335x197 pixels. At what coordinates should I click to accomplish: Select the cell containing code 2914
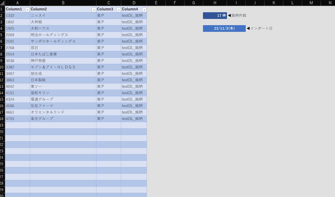tap(18, 54)
